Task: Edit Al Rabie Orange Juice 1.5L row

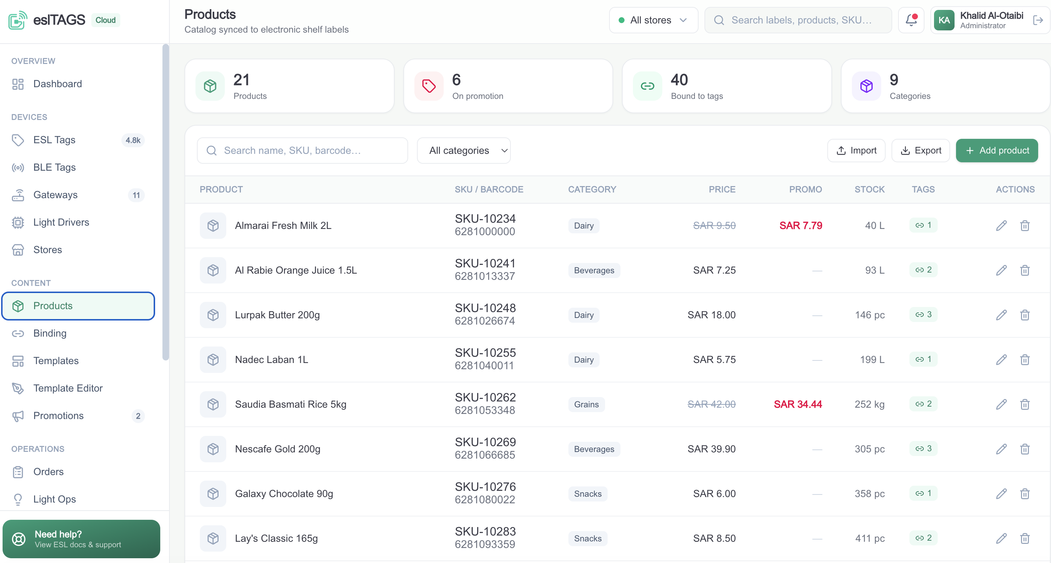Action: point(1001,270)
